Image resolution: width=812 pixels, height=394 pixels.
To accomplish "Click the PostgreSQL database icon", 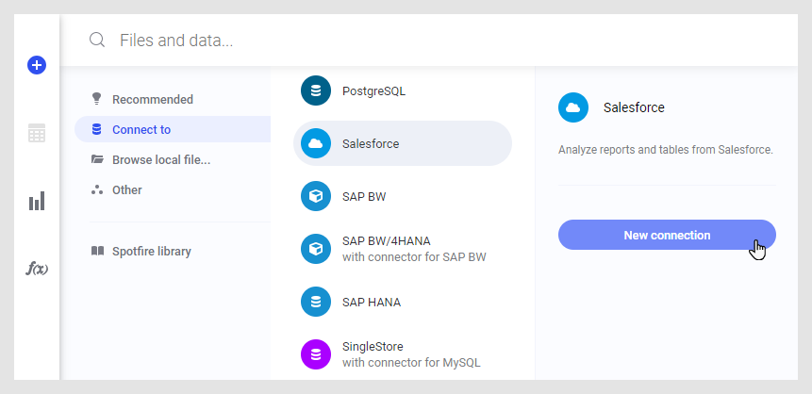I will [x=316, y=91].
